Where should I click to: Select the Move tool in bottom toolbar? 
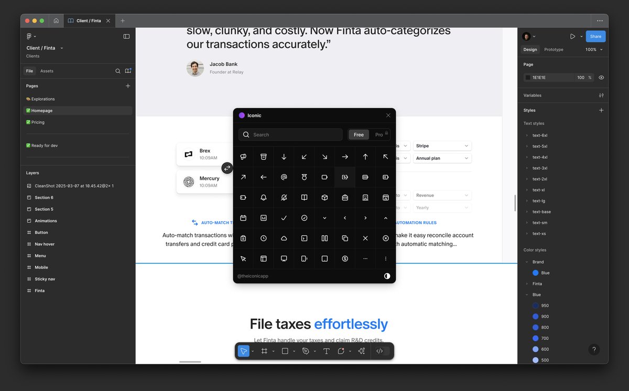pos(243,351)
